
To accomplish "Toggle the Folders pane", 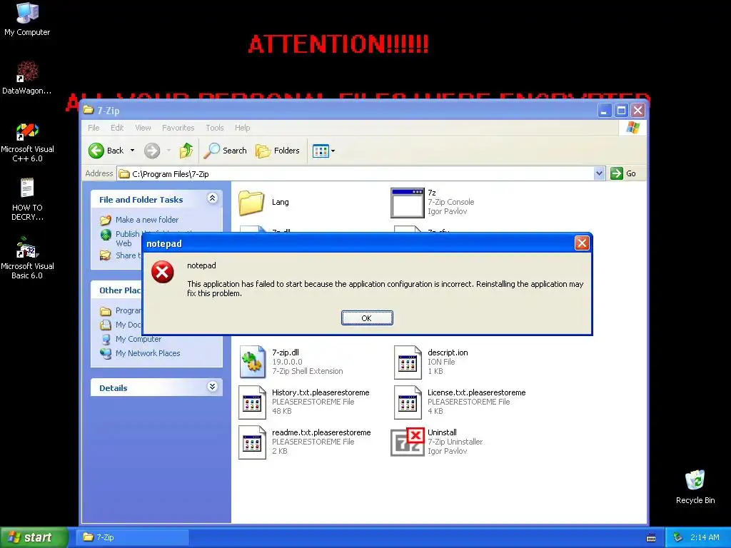I will pos(278,151).
